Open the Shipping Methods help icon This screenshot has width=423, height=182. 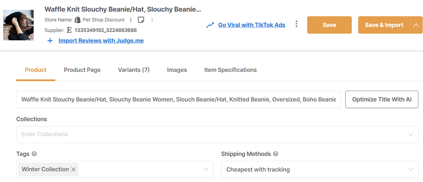click(x=276, y=154)
